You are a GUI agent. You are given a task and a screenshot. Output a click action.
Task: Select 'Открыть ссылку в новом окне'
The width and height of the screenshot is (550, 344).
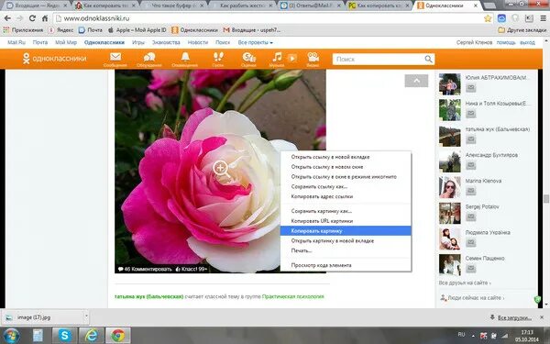pyautogui.click(x=346, y=167)
